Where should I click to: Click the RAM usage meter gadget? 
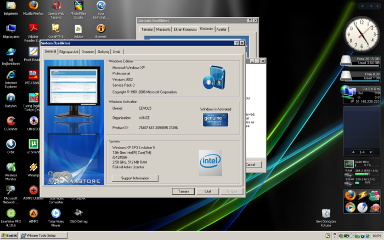(x=362, y=172)
